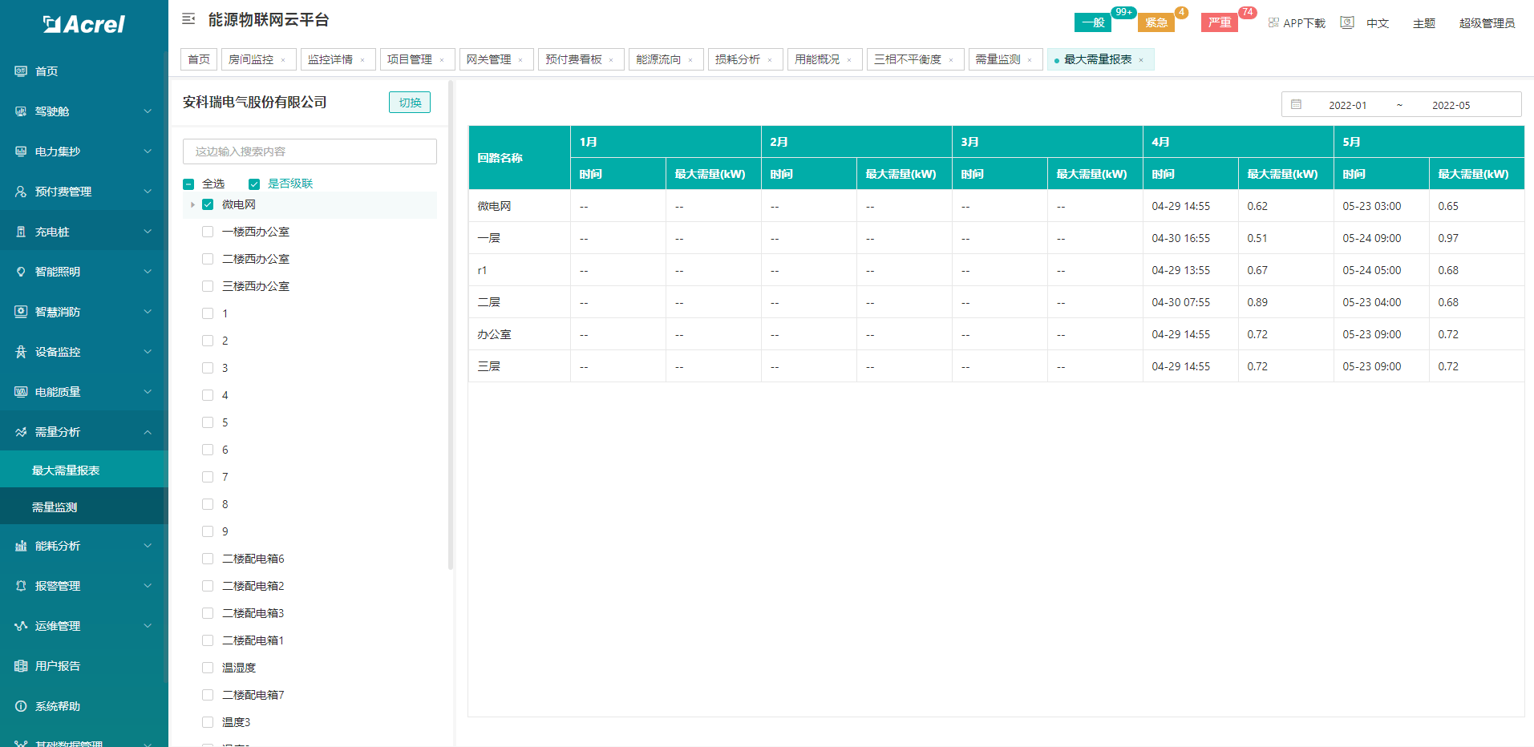Click the 报警管理 alarm icon
This screenshot has width=1534, height=747.
tap(21, 586)
